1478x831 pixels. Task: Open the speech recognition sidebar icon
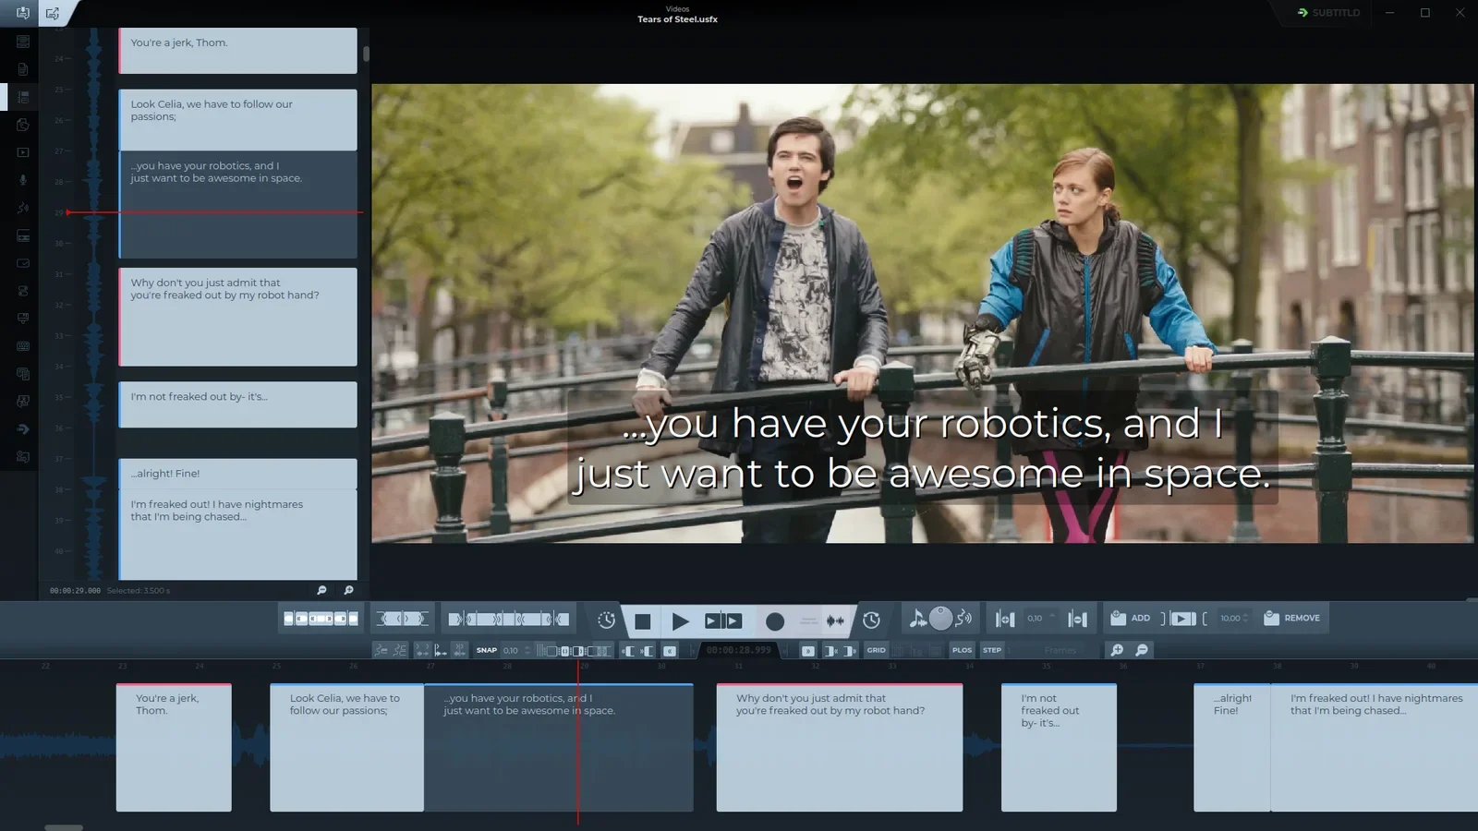click(x=23, y=208)
